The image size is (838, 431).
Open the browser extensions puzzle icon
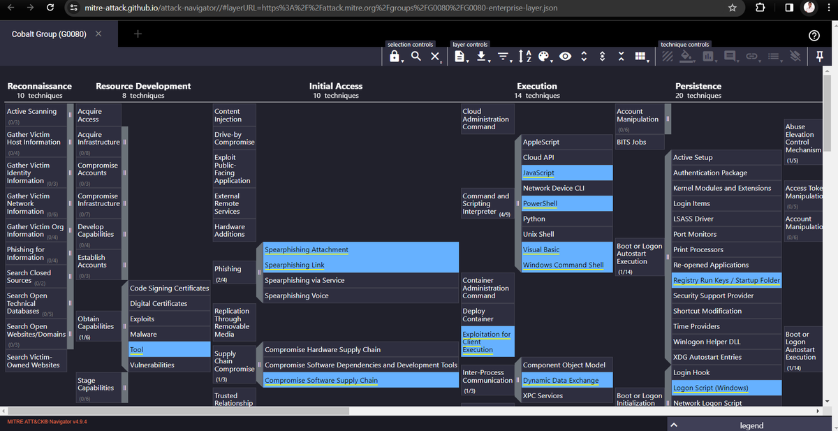(x=760, y=8)
